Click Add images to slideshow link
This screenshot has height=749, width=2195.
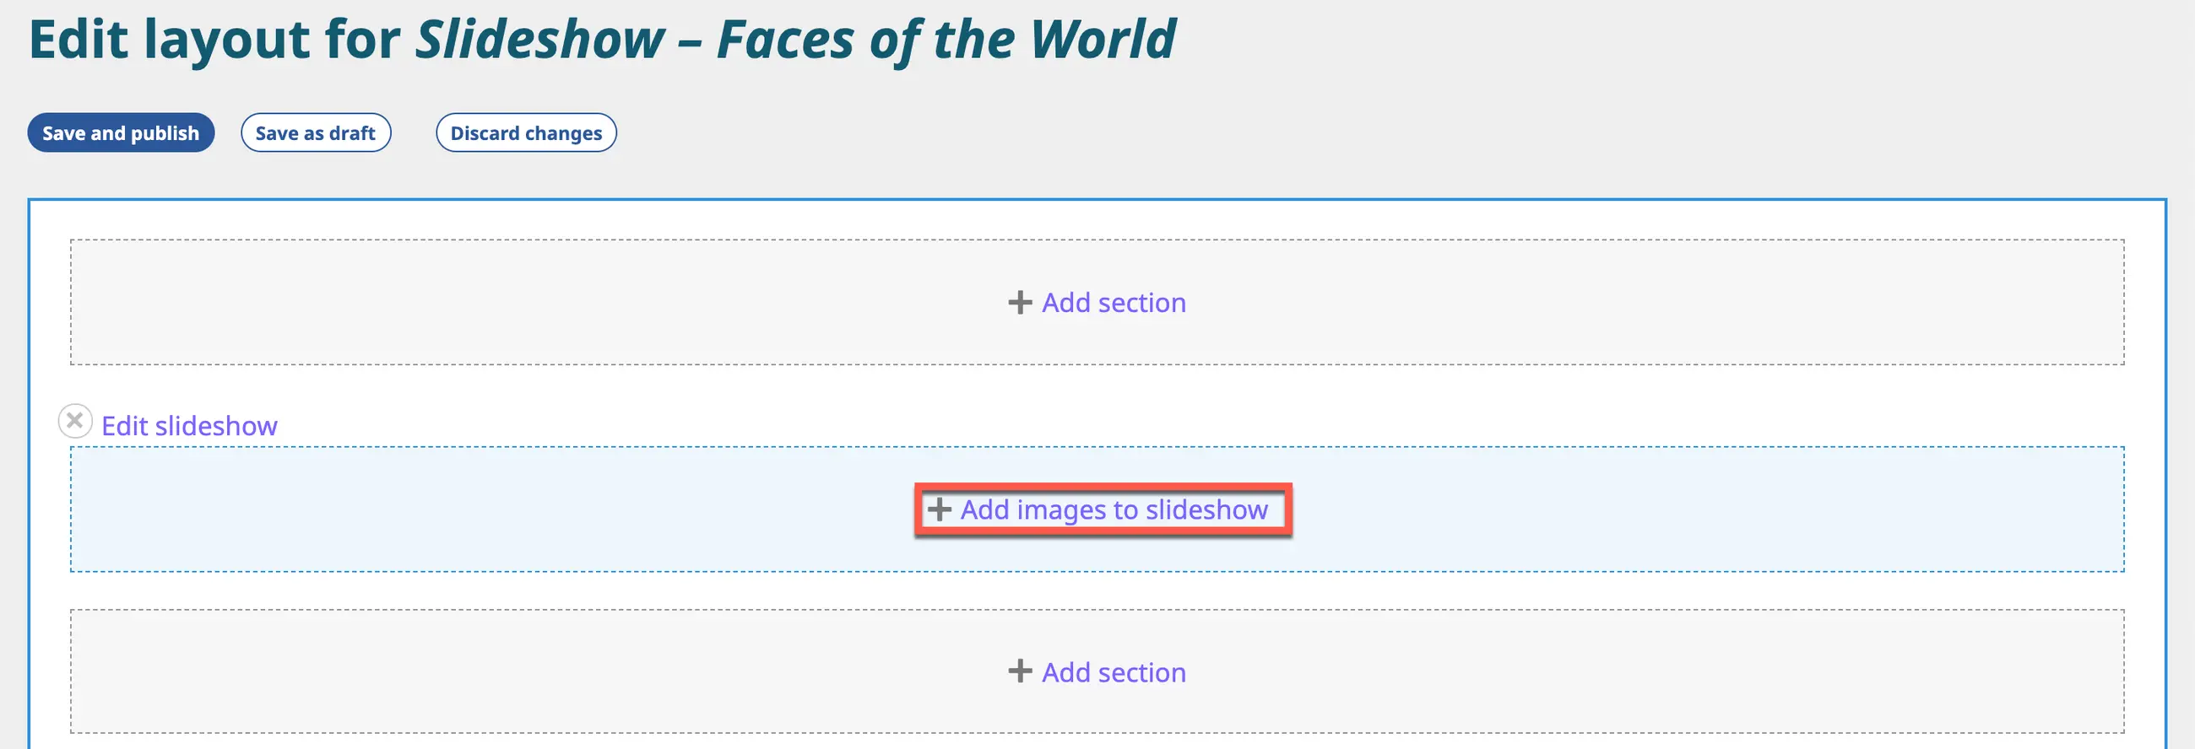pyautogui.click(x=1114, y=509)
